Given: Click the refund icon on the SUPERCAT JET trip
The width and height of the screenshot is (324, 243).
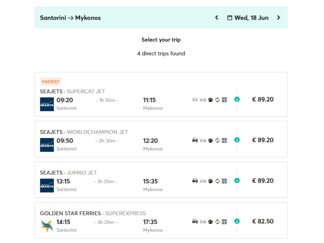Looking at the screenshot, I should pos(217,100).
